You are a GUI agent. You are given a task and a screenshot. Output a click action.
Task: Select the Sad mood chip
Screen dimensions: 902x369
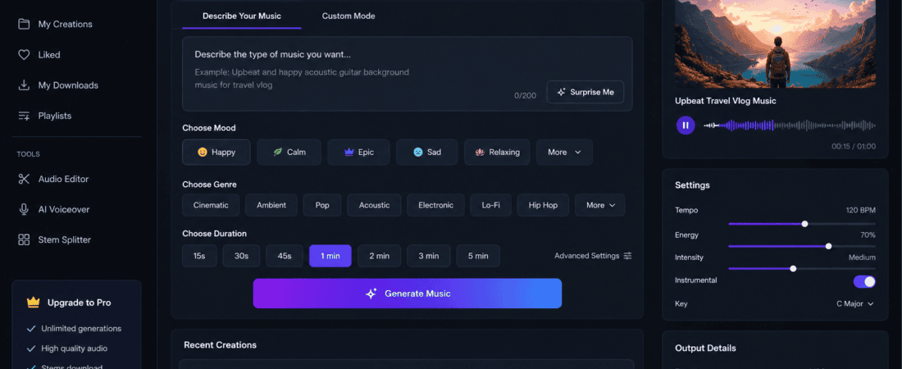427,152
